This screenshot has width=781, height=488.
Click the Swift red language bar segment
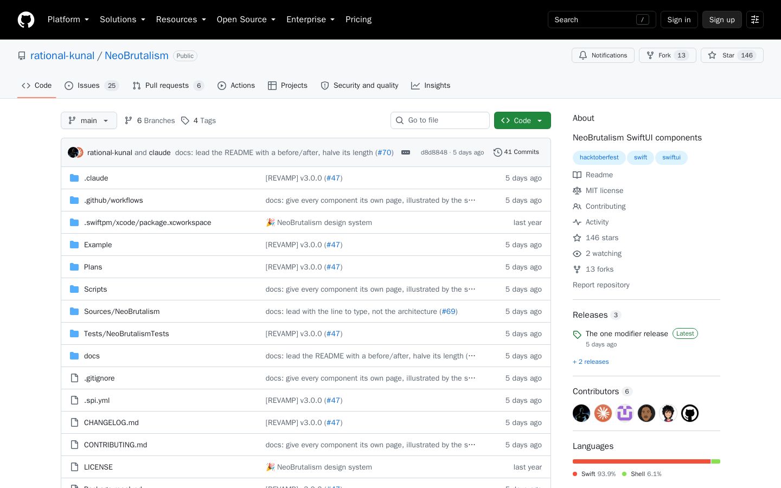642,461
